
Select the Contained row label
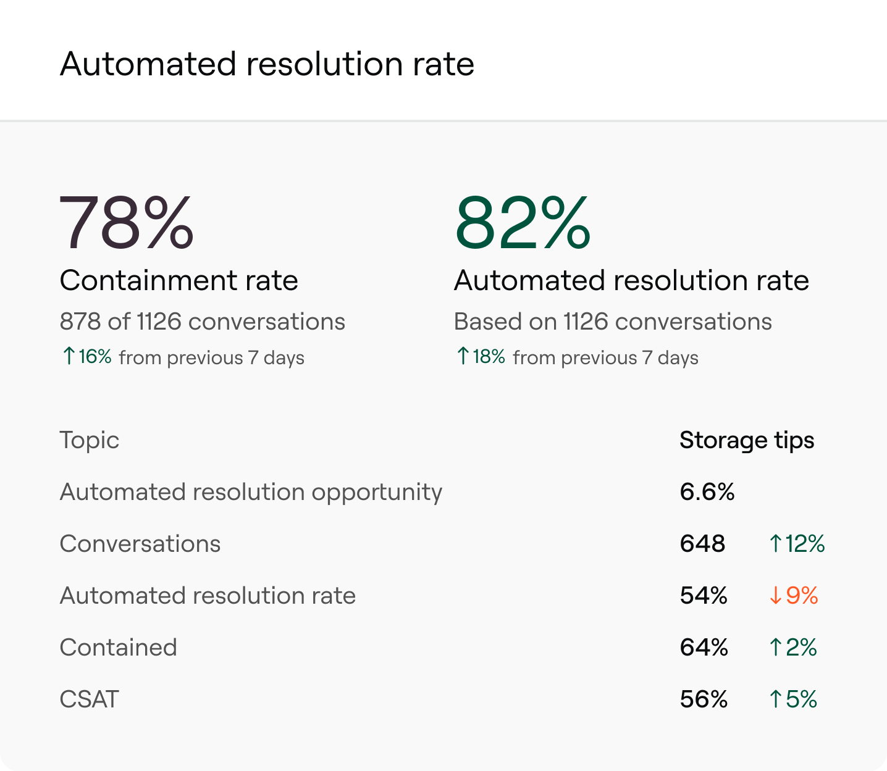pyautogui.click(x=119, y=648)
